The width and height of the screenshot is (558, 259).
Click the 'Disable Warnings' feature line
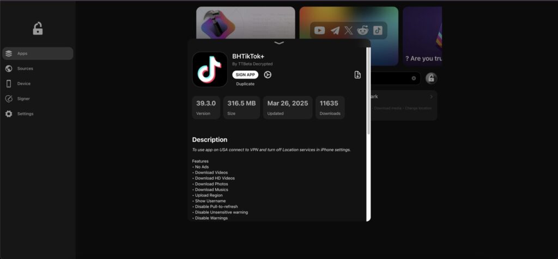coord(210,218)
